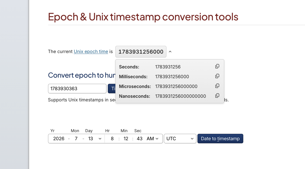Click the Nanoseconds: label in popup
The height and width of the screenshot is (169, 305).
point(135,96)
